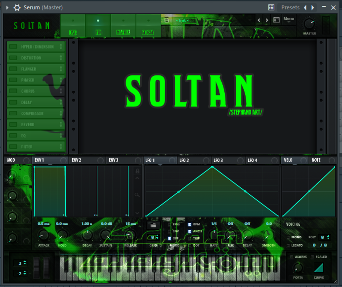Open the preset browser icon beside Menu
Viewport: 342px width, 287px height.
click(276, 20)
